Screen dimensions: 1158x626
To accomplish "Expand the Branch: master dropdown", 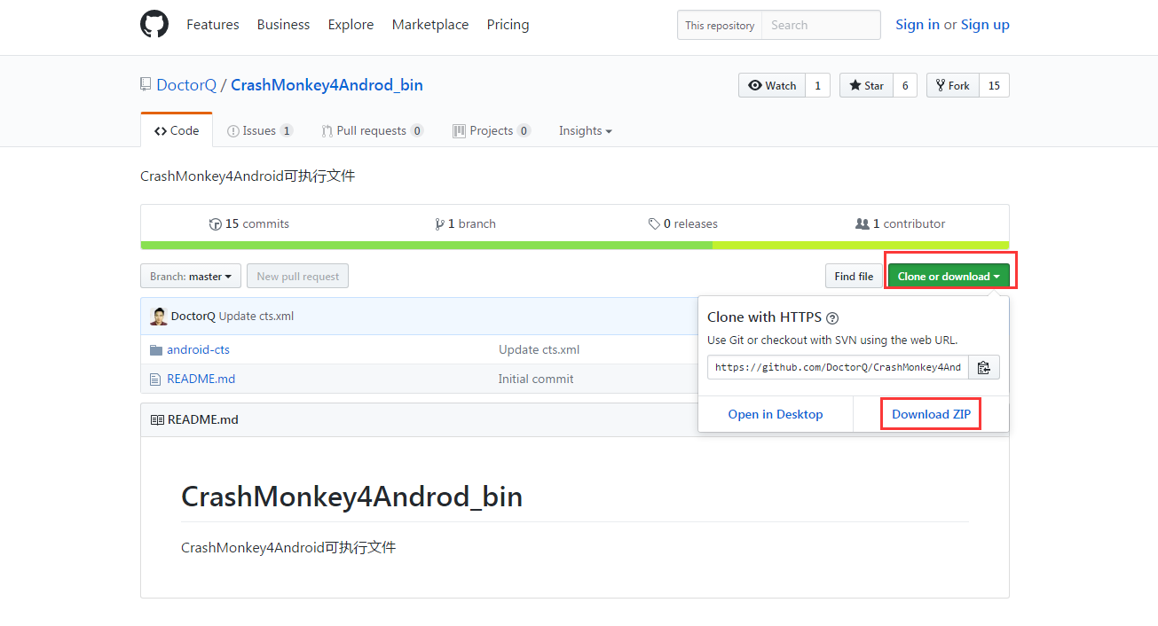I will pos(191,276).
